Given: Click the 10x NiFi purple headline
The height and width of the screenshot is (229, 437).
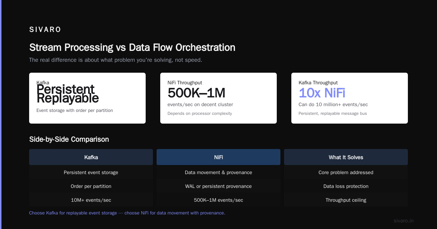Looking at the screenshot, I should (x=322, y=93).
